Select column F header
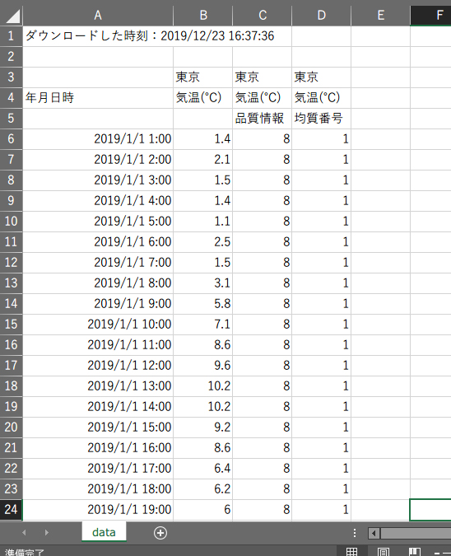This screenshot has width=451, height=556. [430, 16]
